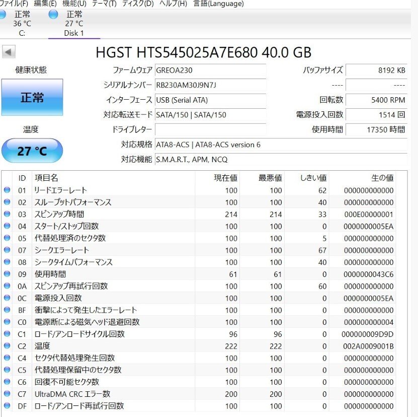Click the previous disk arrow button
Screen dimensions: 418x417
[x=9, y=52]
